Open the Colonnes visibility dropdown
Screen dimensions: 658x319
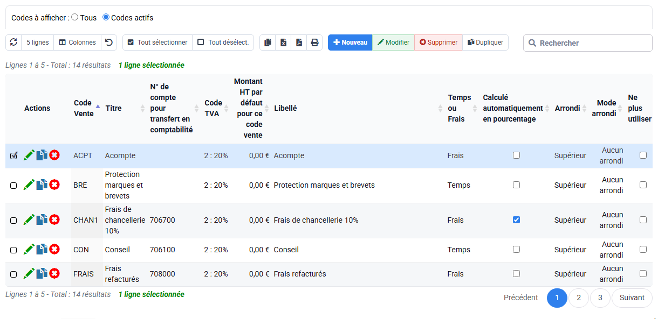(x=78, y=42)
